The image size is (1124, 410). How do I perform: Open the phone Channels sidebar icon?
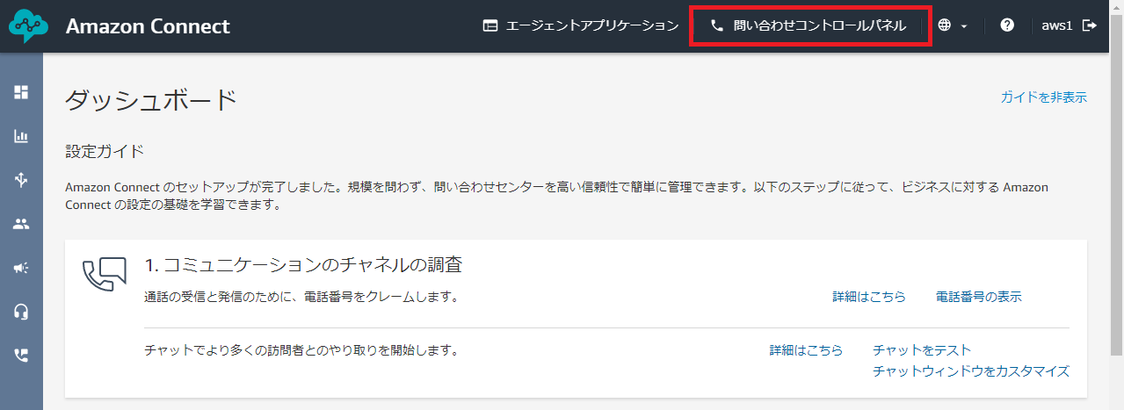click(x=21, y=356)
